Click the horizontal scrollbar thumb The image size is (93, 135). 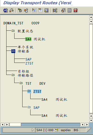pyautogui.click(x=15, y=124)
